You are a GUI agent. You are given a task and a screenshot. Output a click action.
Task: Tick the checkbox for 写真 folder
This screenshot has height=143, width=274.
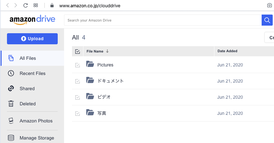(x=77, y=113)
